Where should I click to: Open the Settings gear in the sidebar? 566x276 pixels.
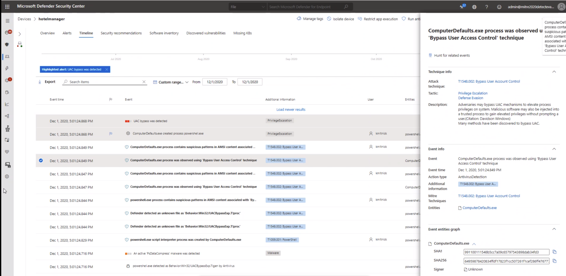[7, 177]
